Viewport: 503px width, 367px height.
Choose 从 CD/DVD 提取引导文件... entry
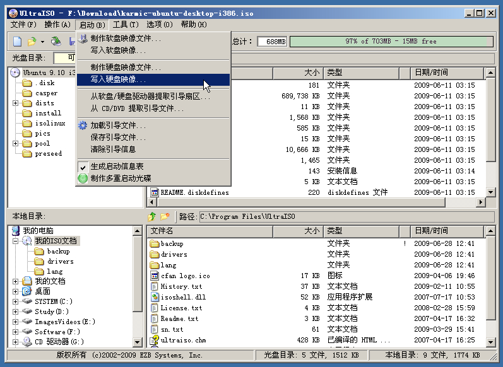(153, 108)
